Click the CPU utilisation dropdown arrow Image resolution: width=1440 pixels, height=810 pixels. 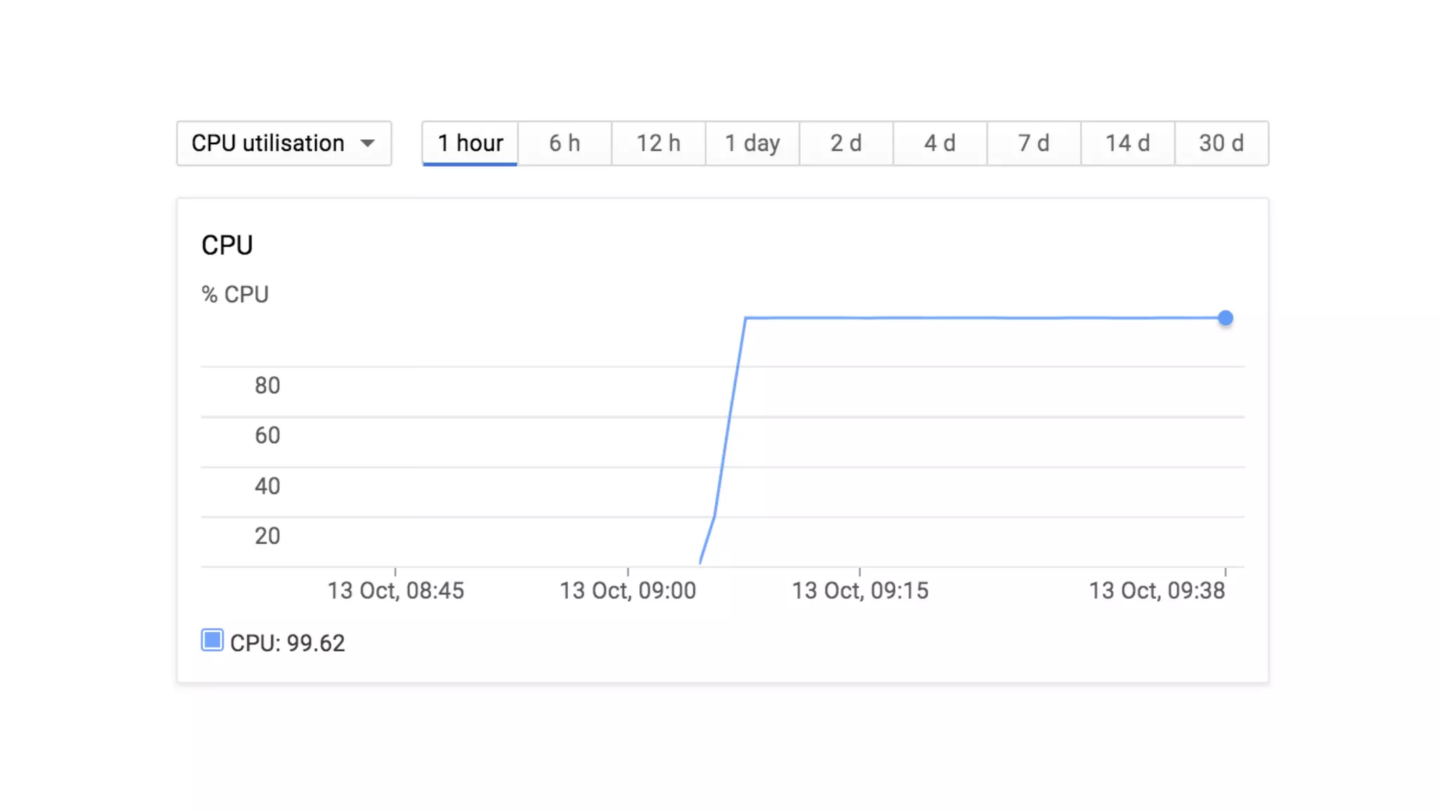(x=367, y=143)
